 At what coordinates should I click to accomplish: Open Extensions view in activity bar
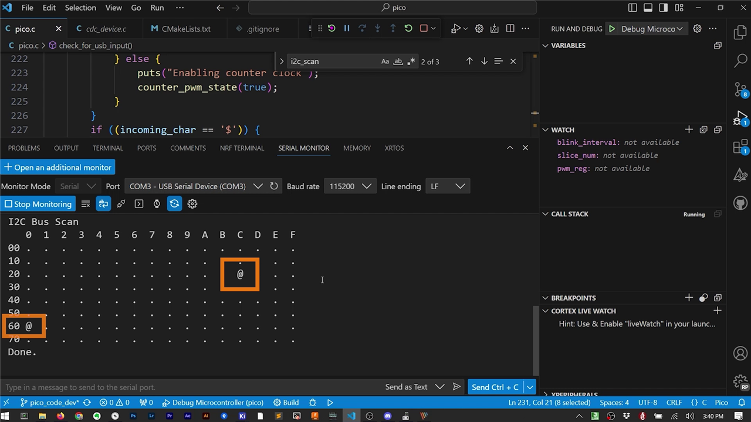[740, 147]
